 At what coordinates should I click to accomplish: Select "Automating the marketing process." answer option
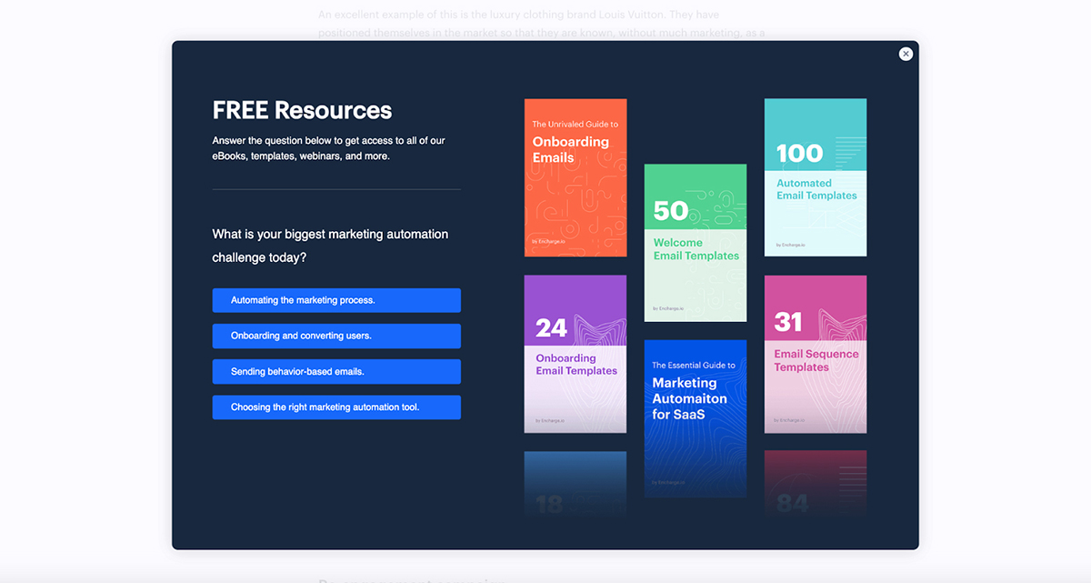[x=335, y=300]
